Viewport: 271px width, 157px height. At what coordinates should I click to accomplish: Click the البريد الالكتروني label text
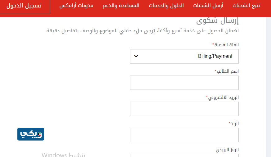click(x=222, y=97)
